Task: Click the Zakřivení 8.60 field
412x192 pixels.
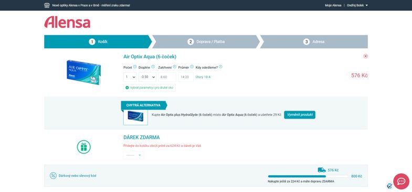Action: click(167, 77)
